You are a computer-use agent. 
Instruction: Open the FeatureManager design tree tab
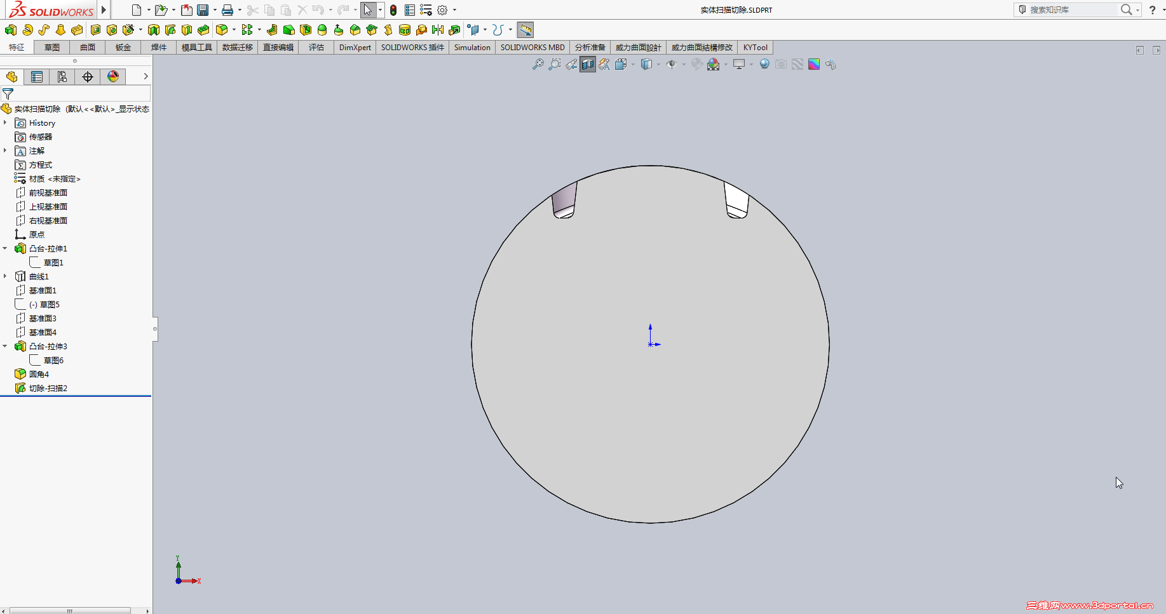12,77
